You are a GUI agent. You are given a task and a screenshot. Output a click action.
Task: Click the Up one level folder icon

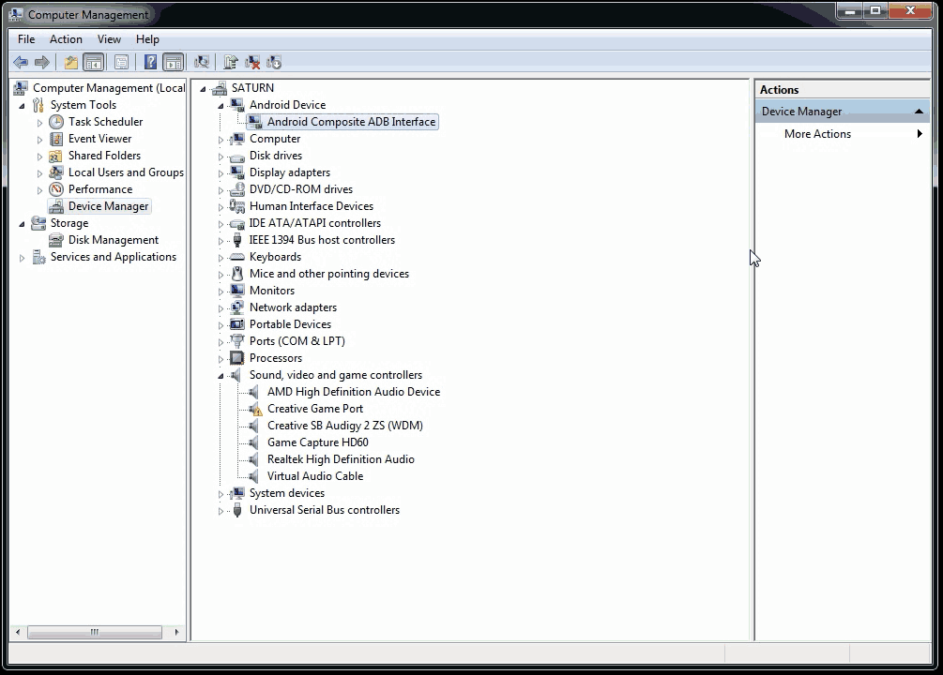(71, 62)
